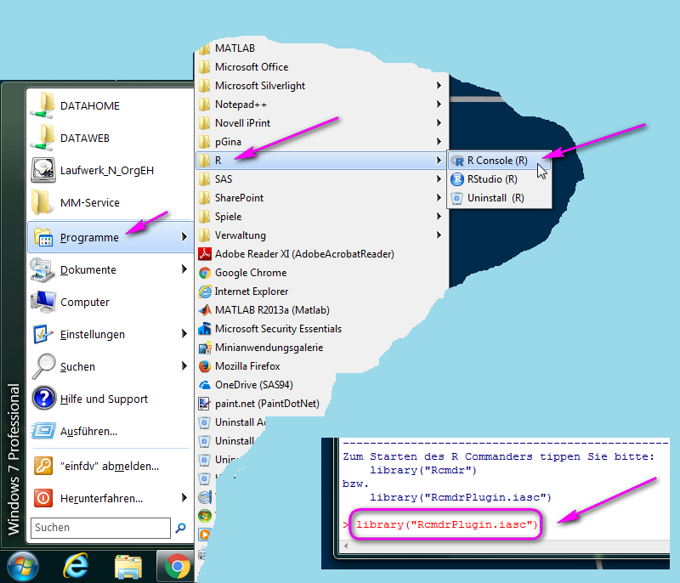The height and width of the screenshot is (583, 680).
Task: Open OneDrive (SAS94) entry
Action: pyautogui.click(x=253, y=384)
